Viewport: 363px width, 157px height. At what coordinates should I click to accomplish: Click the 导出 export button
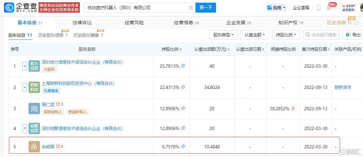(353, 35)
